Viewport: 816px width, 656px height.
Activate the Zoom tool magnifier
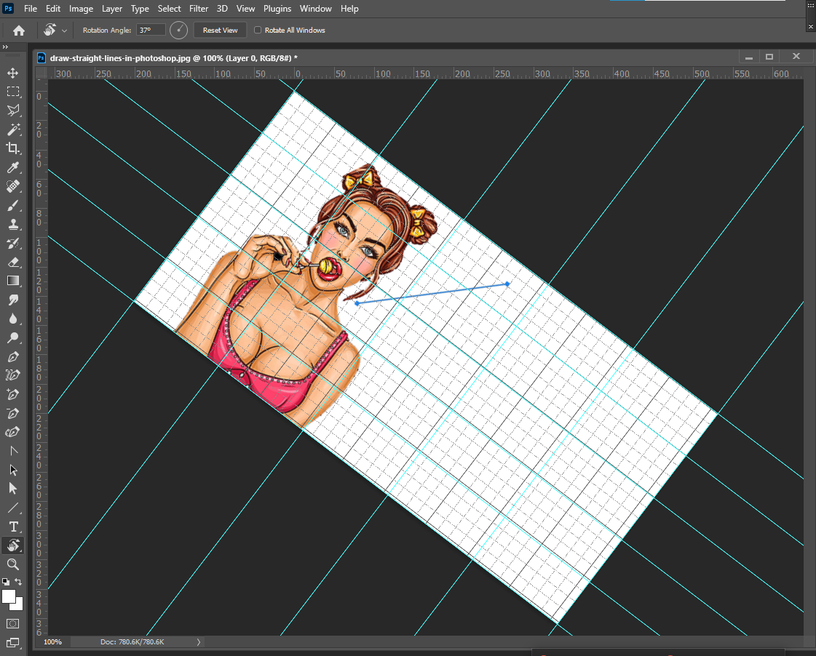pyautogui.click(x=13, y=564)
